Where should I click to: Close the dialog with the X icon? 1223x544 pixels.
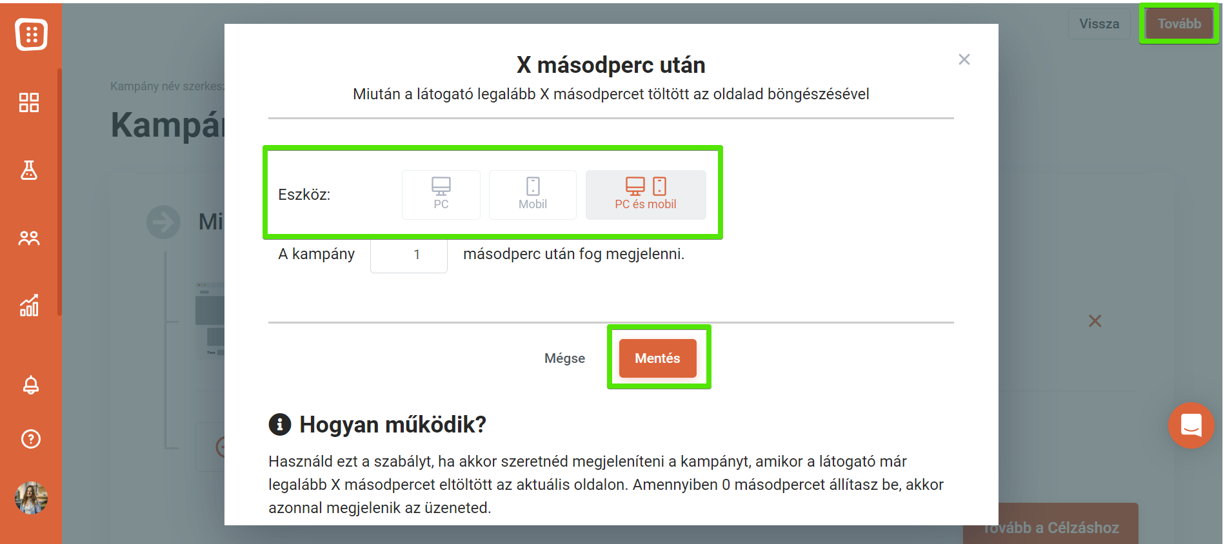coord(964,59)
